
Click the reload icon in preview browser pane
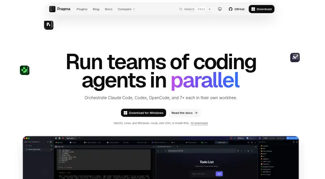(165, 151)
